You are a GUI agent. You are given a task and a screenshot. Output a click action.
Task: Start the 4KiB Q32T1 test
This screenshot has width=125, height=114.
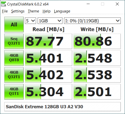click(14, 75)
